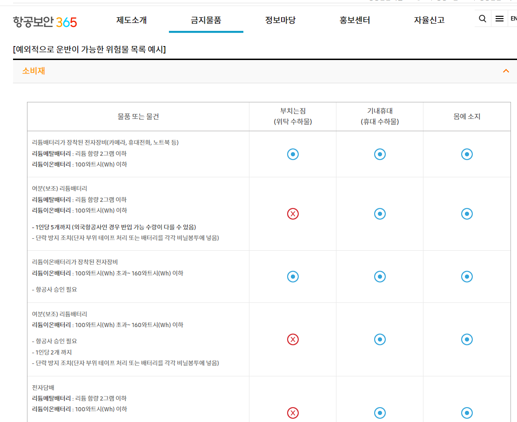Collapse the 소비재 section chevron

[506, 71]
